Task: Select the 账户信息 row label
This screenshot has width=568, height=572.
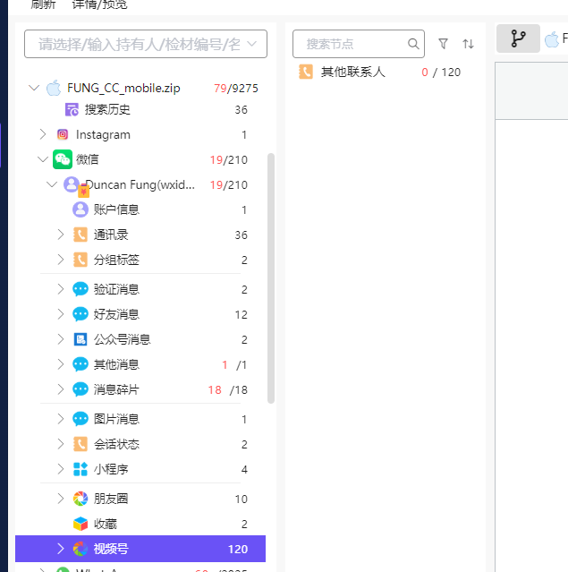Action: (116, 209)
